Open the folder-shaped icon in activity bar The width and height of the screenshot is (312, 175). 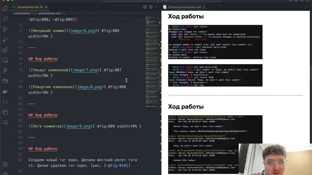(5, 81)
